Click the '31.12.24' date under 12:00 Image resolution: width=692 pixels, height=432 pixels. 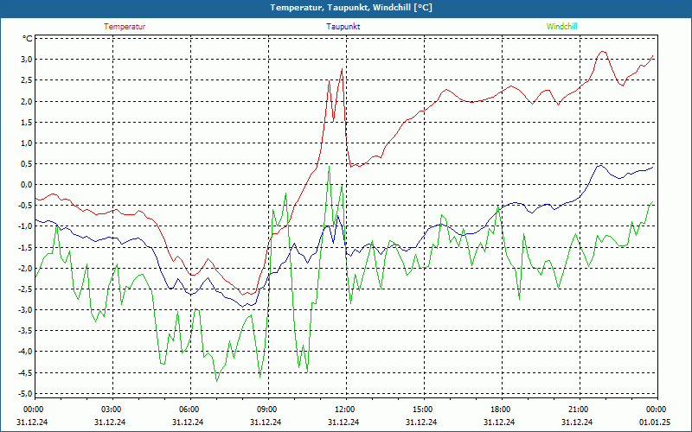click(x=343, y=422)
